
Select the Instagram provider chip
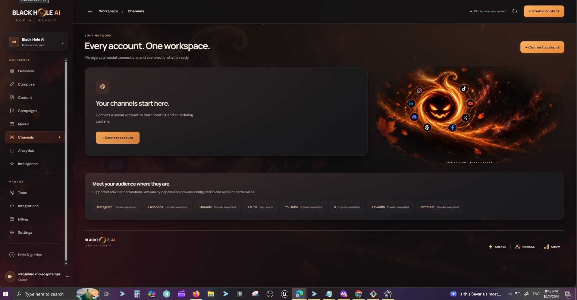click(116, 207)
